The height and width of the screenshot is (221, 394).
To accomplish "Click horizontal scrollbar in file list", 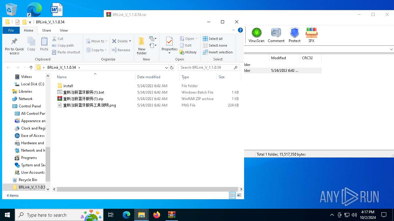I will click(147, 189).
